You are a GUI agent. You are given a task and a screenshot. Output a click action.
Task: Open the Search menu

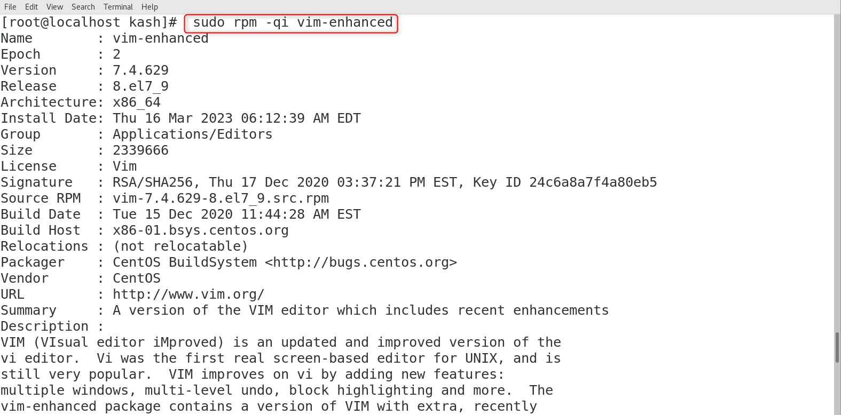point(83,7)
